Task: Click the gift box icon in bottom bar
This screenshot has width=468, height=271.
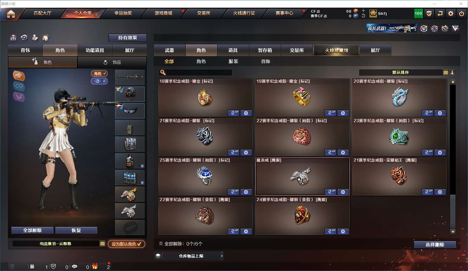Action: tap(95, 266)
